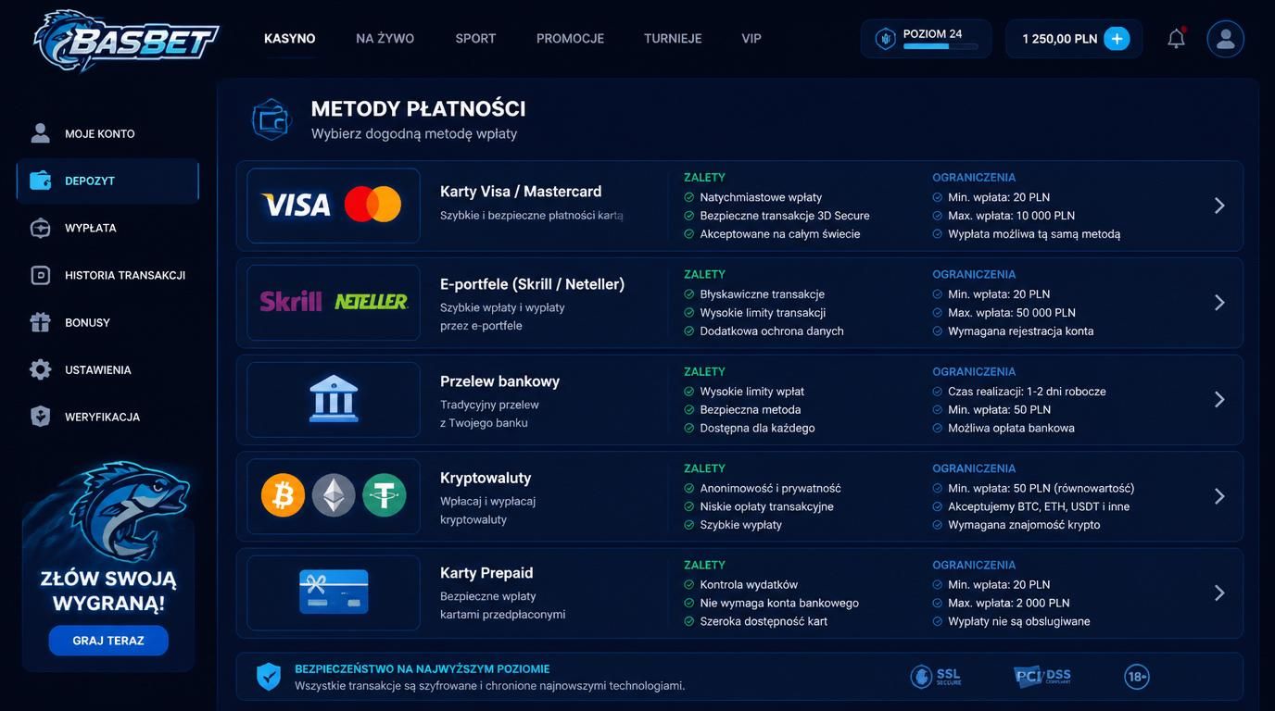Click the Tether coin icon

(x=385, y=495)
